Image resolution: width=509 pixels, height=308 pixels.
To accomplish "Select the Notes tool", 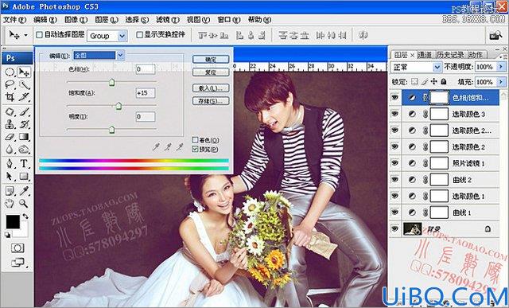I will [x=10, y=191].
